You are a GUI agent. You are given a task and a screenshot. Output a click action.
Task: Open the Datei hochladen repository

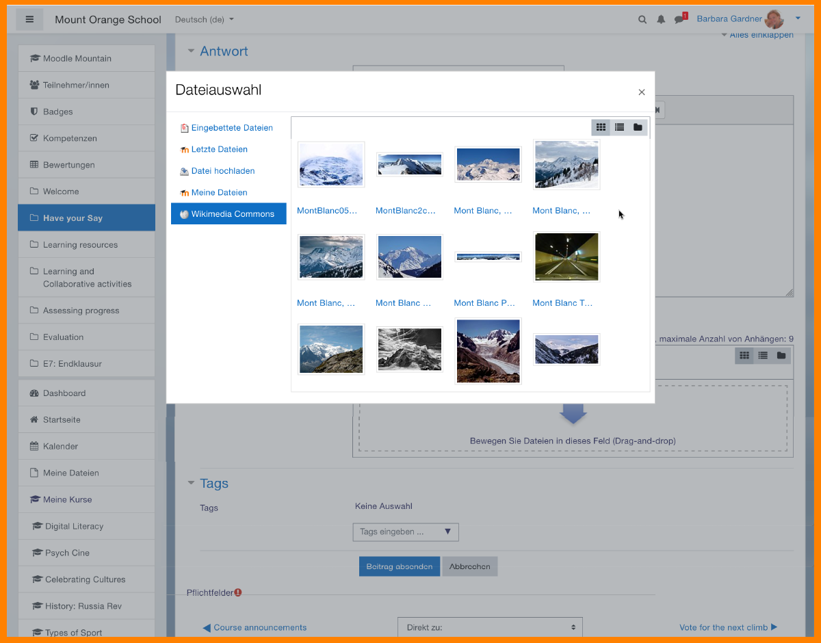click(x=222, y=171)
